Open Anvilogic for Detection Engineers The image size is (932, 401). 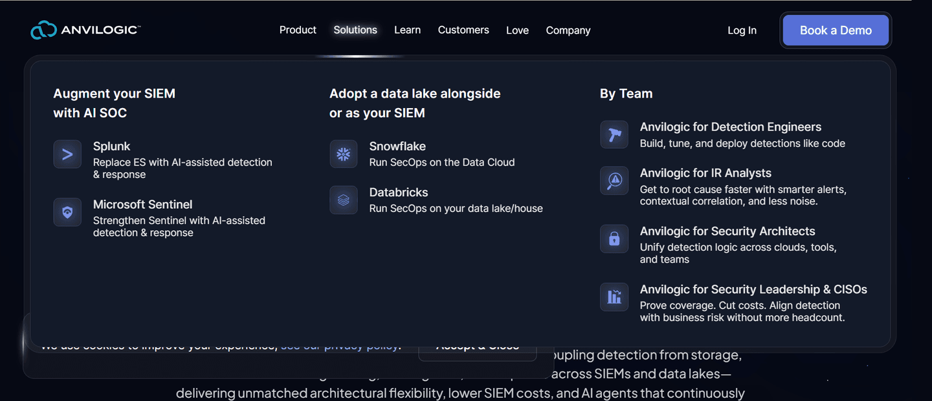click(x=731, y=127)
